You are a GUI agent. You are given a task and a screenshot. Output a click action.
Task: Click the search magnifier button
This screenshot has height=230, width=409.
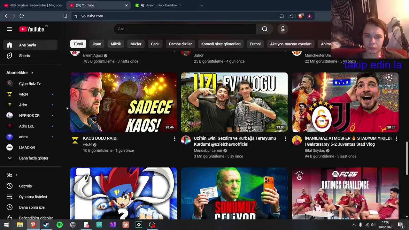coord(265,29)
